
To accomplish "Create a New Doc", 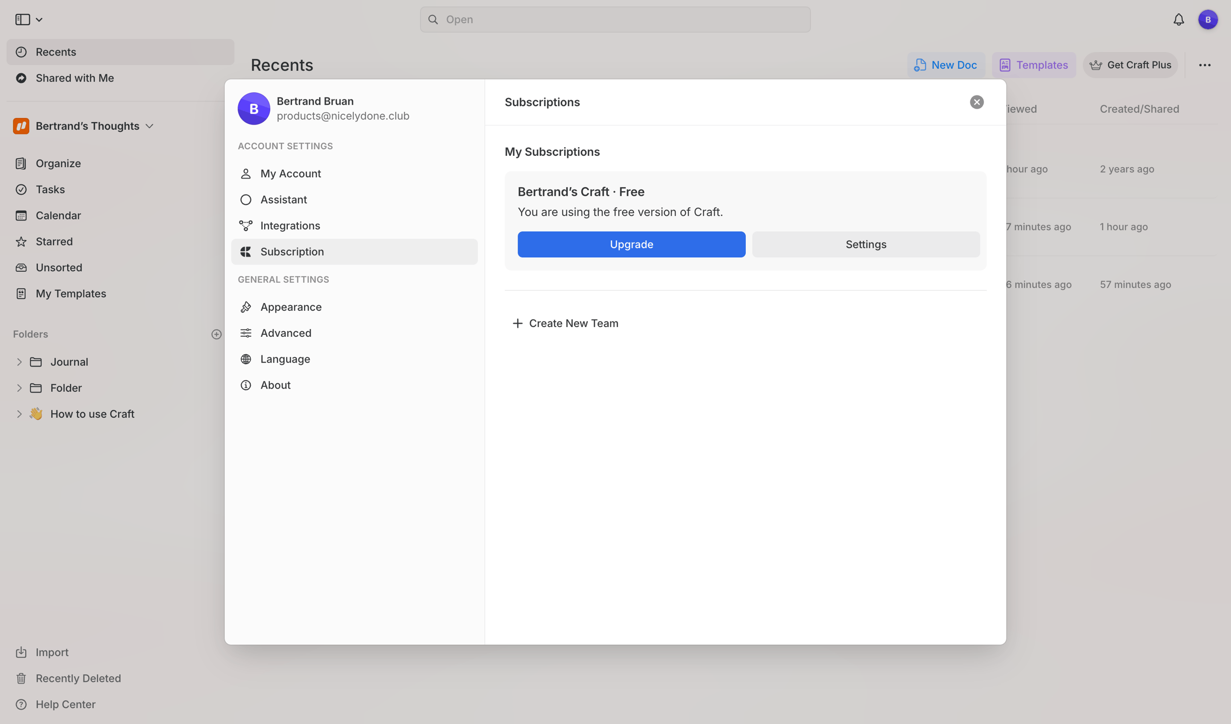I will [x=946, y=65].
